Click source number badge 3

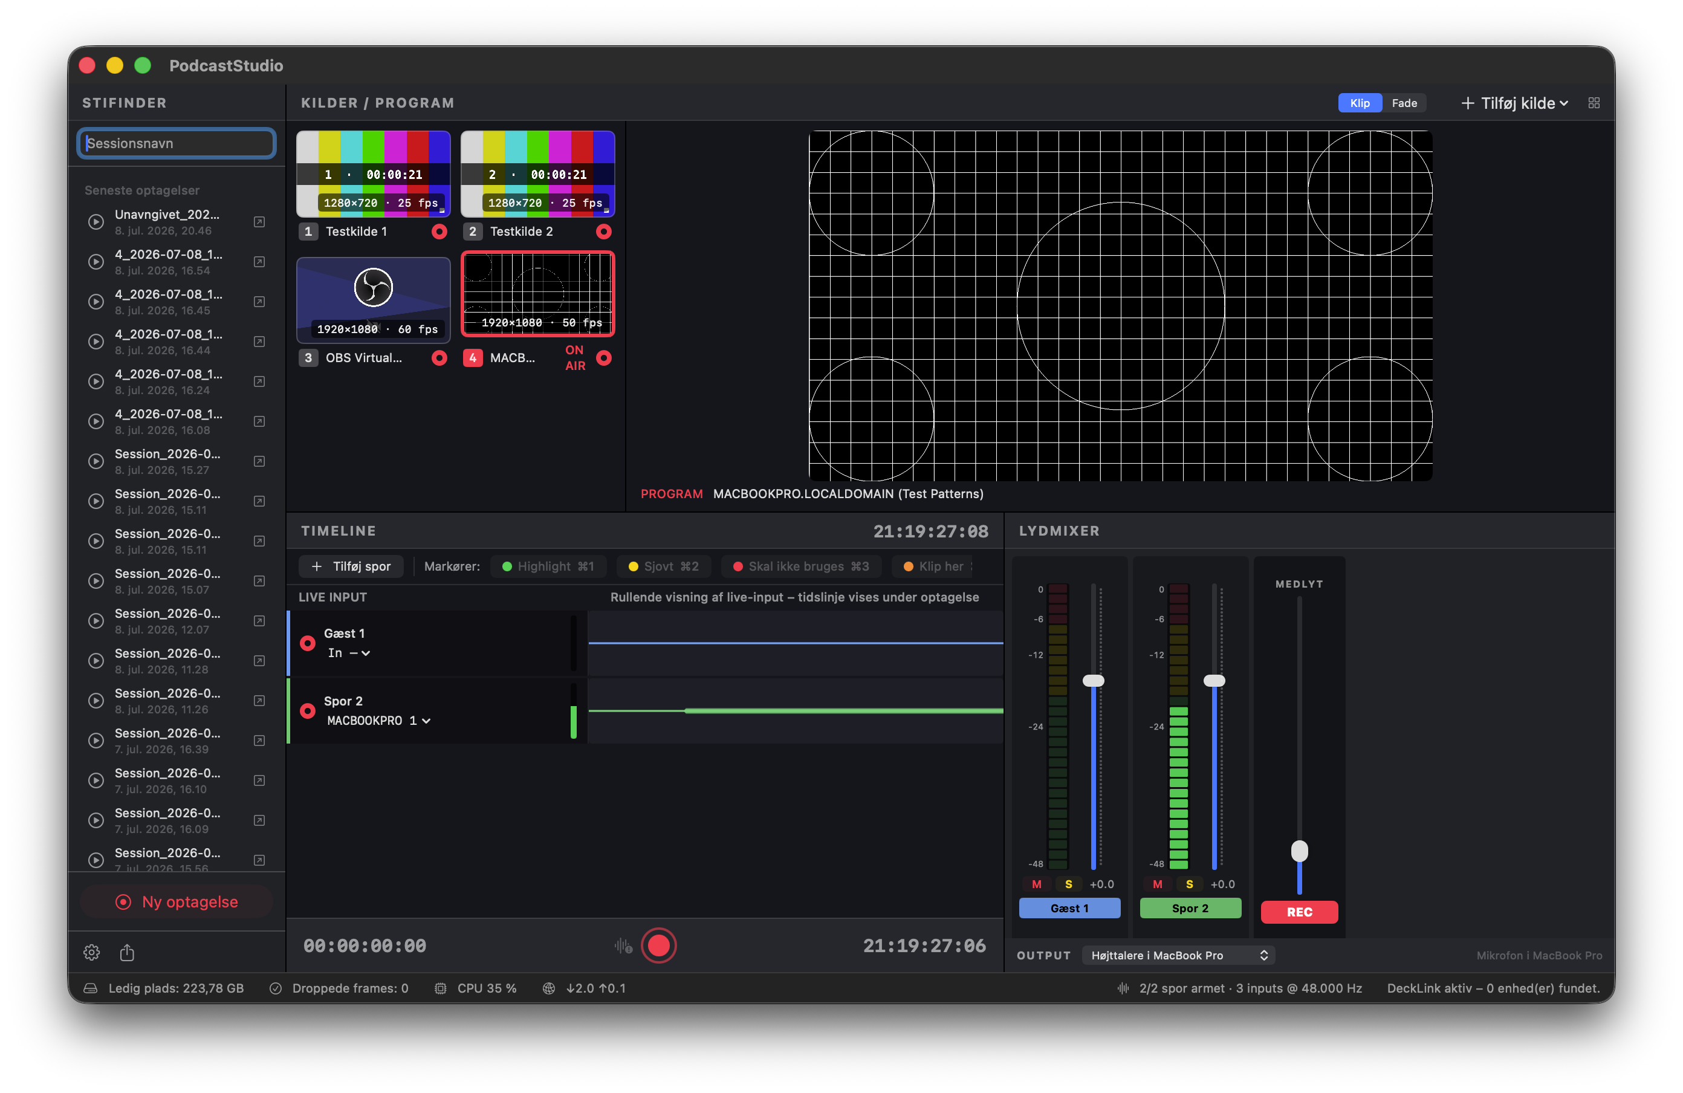(308, 358)
